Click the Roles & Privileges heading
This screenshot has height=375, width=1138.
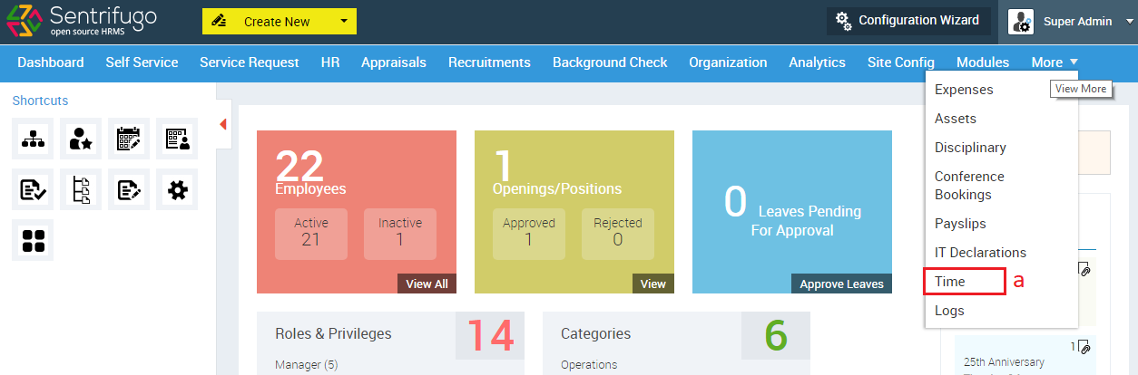[333, 334]
